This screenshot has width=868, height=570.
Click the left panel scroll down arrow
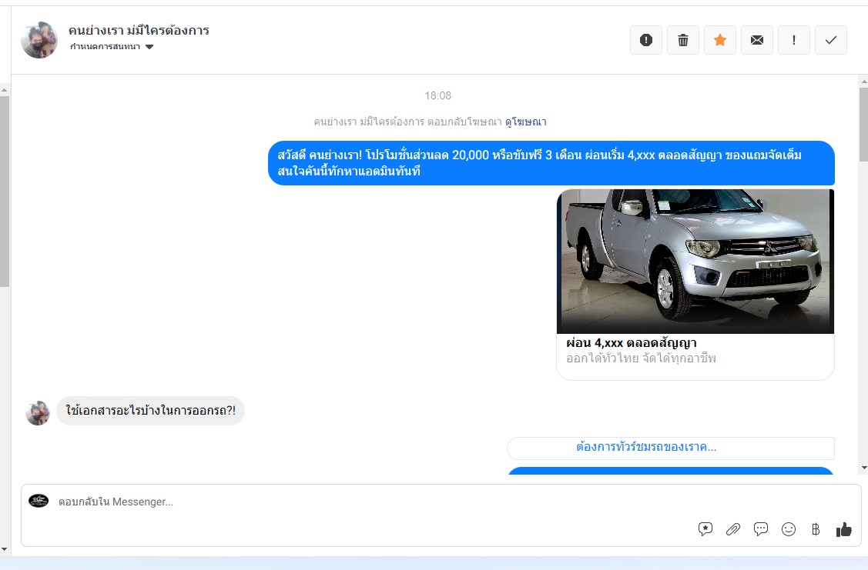[x=5, y=548]
